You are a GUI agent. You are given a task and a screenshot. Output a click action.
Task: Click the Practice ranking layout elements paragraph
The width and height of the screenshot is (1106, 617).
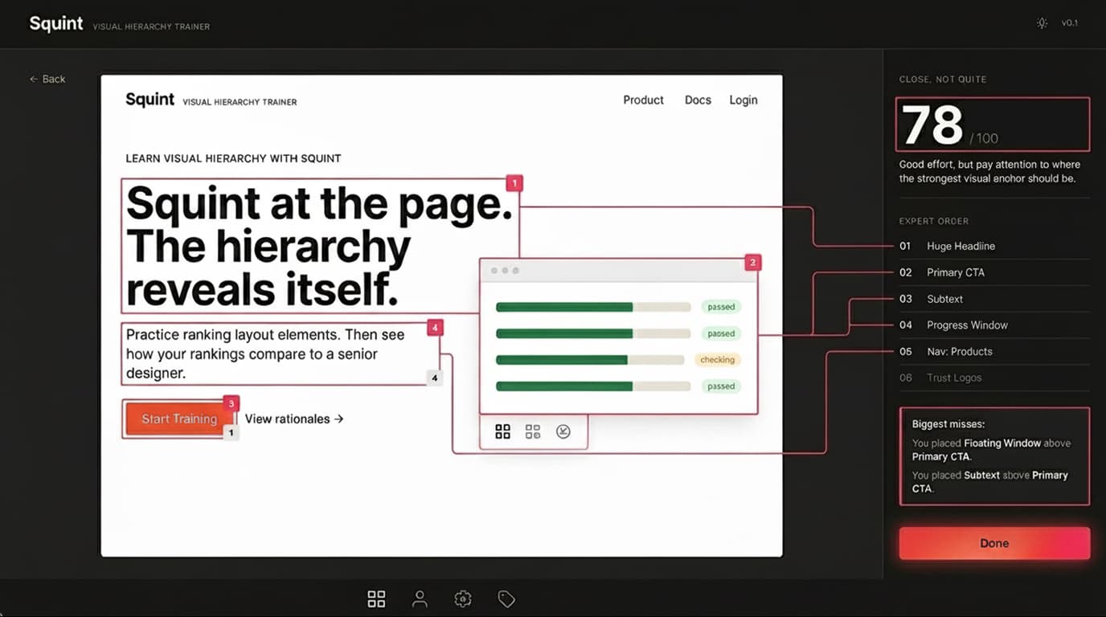point(265,353)
